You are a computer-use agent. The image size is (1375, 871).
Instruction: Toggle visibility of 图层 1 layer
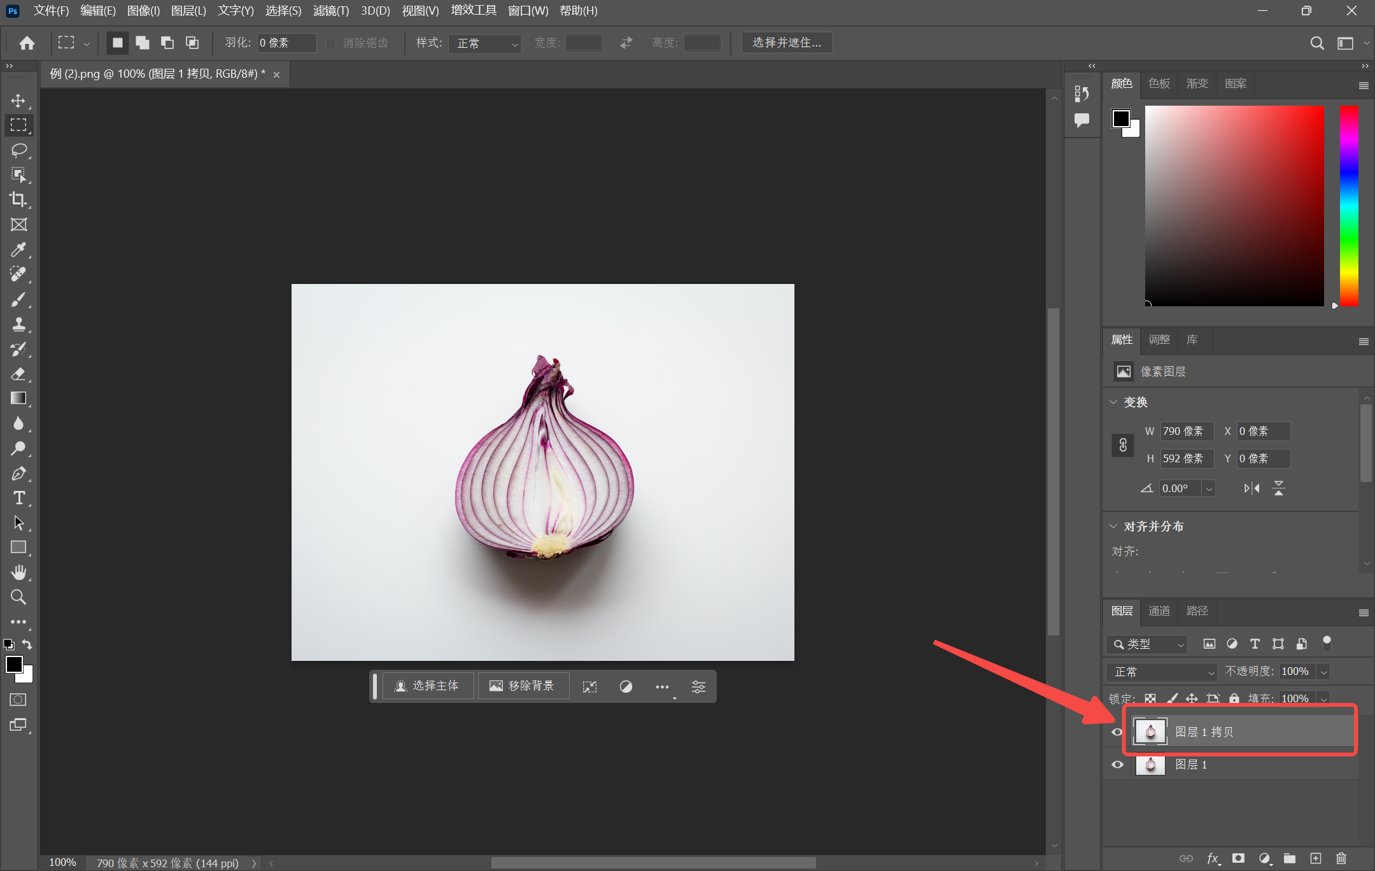click(1117, 764)
